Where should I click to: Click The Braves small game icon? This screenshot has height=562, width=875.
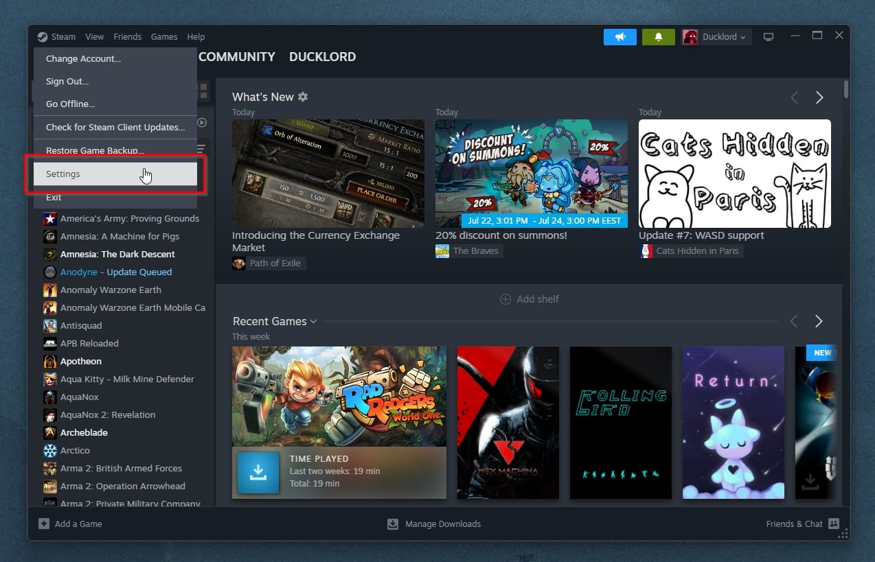pos(442,251)
